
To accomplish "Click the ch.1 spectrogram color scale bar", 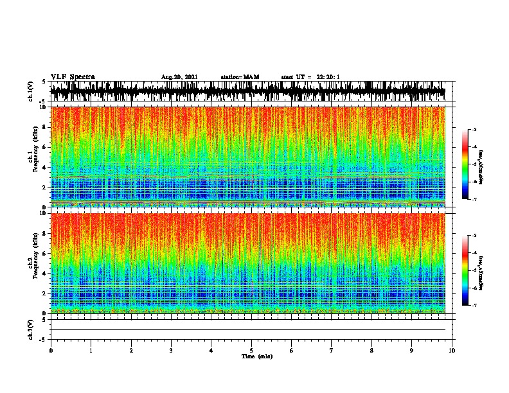I will click(x=465, y=164).
